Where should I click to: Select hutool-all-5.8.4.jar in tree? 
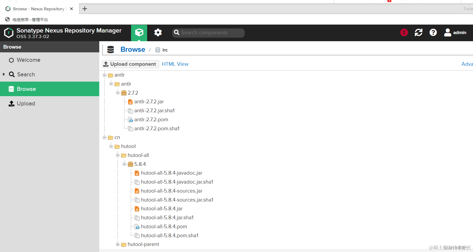click(162, 209)
